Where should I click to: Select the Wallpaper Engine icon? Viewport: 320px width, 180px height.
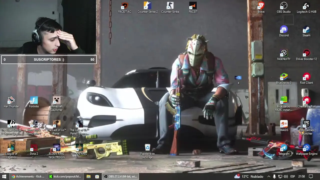tap(306, 150)
